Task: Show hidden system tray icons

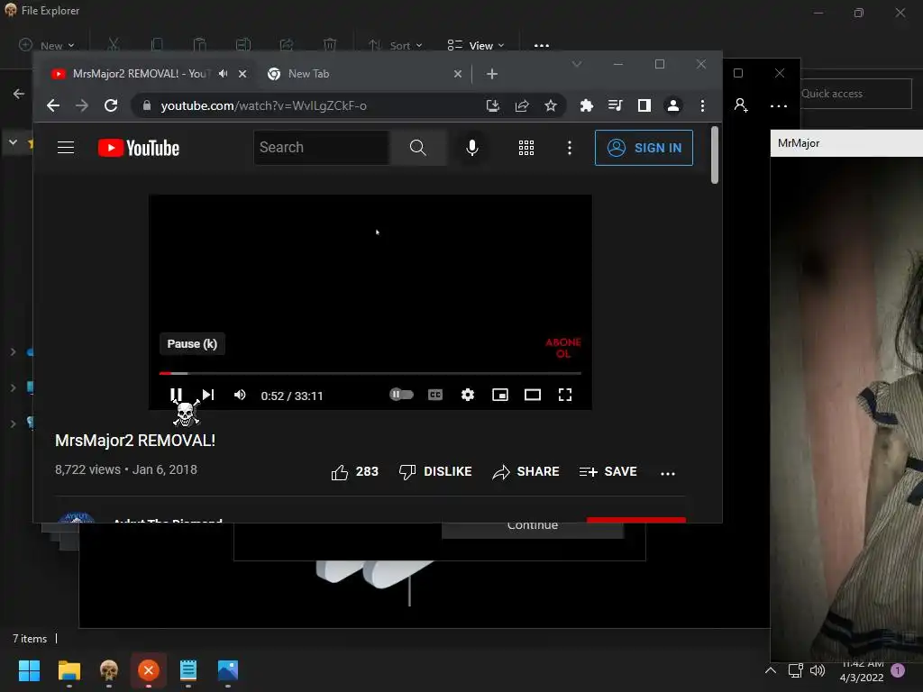Action: pyautogui.click(x=771, y=670)
